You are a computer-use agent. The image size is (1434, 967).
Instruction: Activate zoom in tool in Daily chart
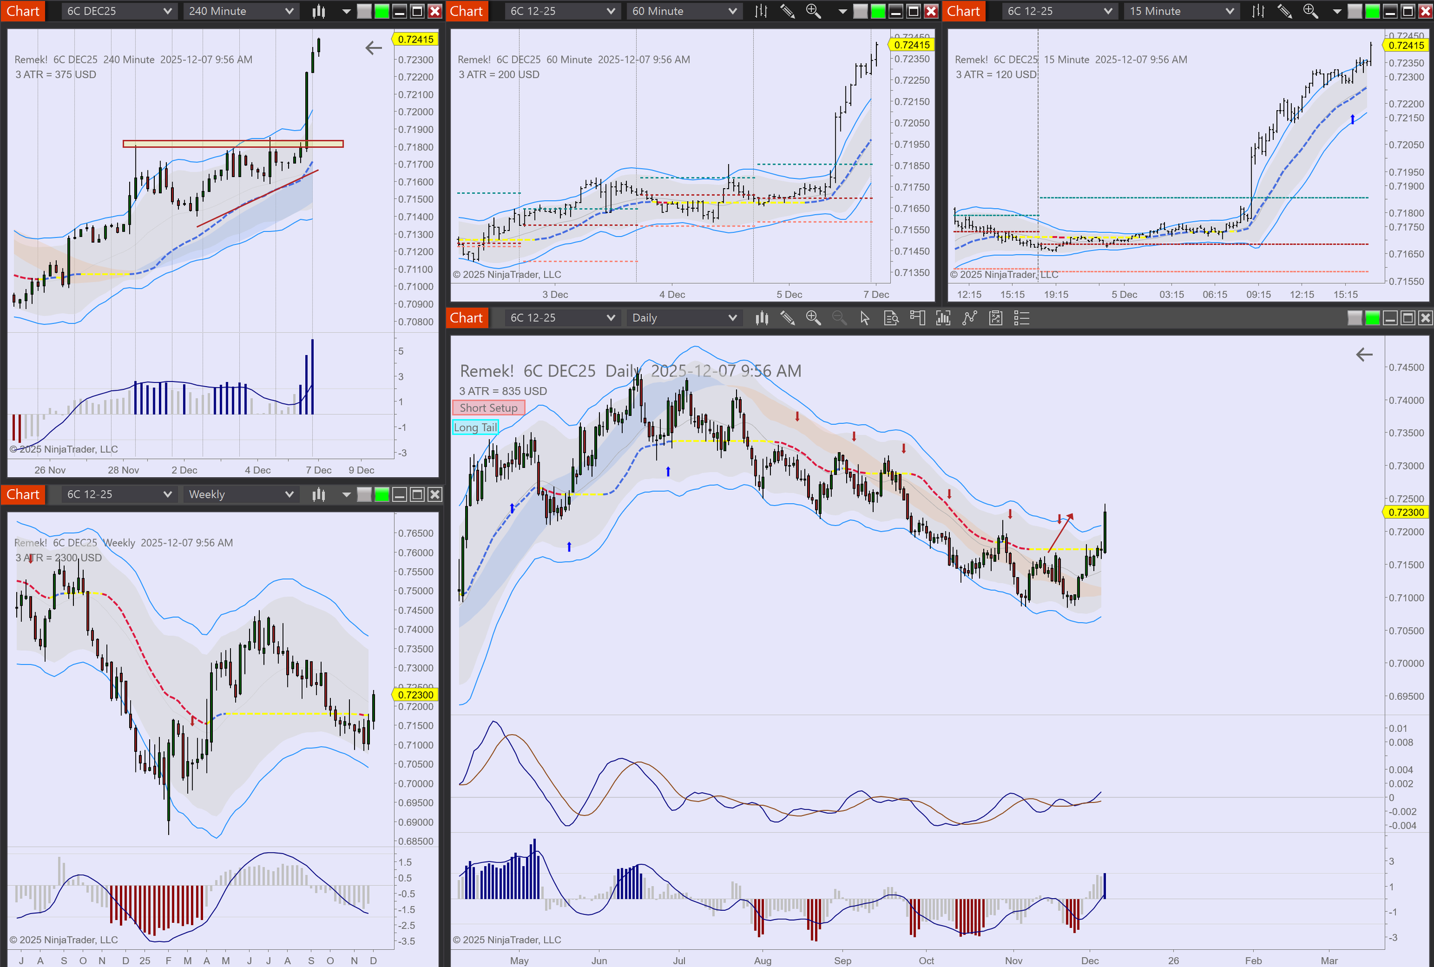coord(813,318)
